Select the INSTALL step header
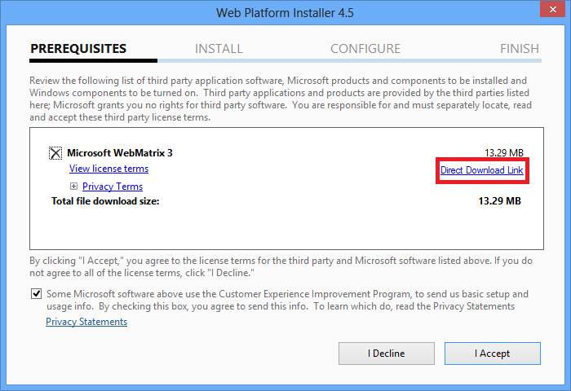 point(219,49)
